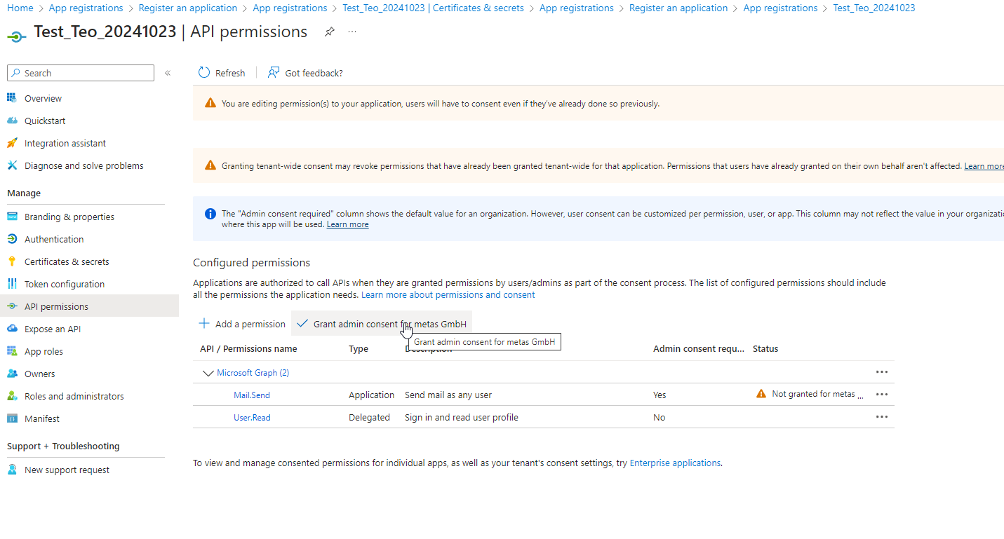
Task: Collapse the sidebar with double chevron icon
Action: click(x=168, y=73)
